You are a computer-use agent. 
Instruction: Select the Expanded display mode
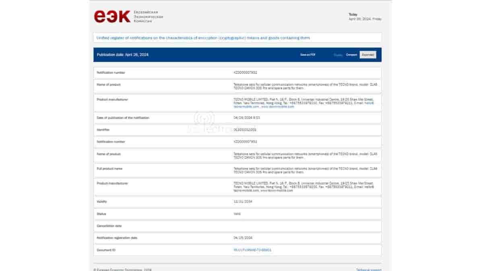367,55
